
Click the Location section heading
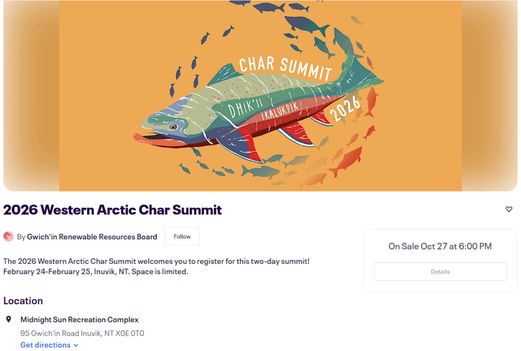23,301
